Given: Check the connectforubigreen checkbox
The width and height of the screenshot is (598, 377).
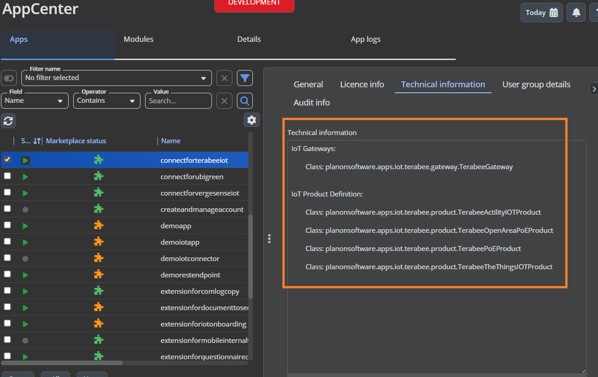Looking at the screenshot, I should [7, 176].
